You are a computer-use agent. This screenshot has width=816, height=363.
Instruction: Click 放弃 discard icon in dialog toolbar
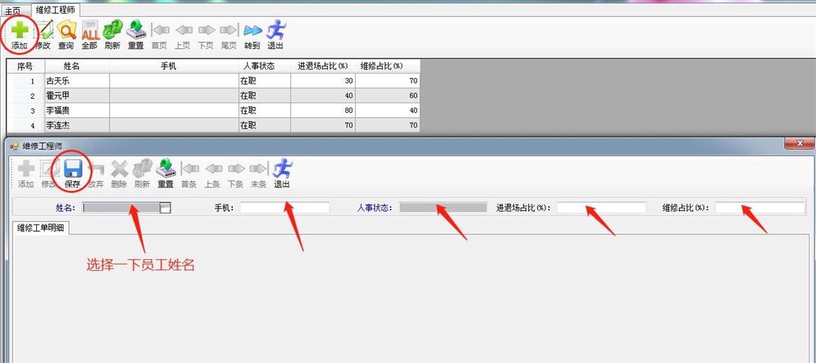[96, 169]
